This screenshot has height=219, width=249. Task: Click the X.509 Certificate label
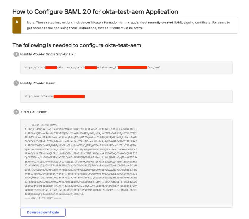(33, 112)
